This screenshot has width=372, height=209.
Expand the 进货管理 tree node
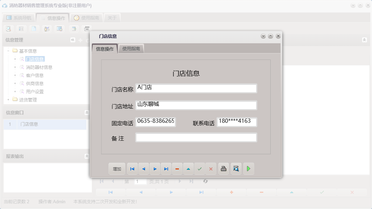[7, 99]
